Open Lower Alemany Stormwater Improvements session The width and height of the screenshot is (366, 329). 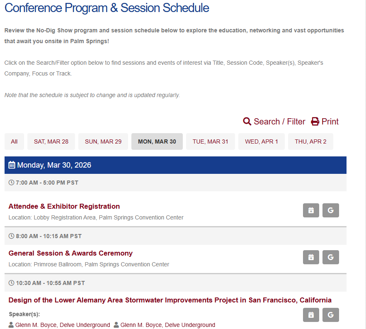170,300
